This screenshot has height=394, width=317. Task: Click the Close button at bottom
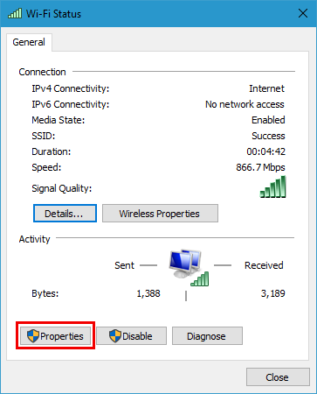[278, 377]
